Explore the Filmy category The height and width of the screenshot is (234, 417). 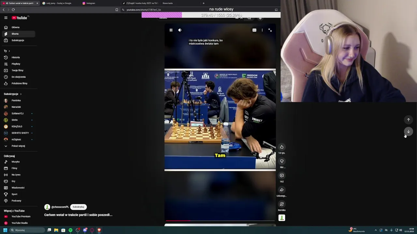(x=19, y=168)
